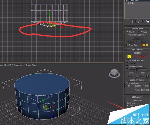Click the Shrink selection button
The width and height of the screenshot is (150, 125).
point(131,73)
